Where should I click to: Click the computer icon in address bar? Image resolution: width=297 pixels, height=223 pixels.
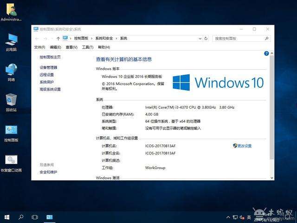click(65, 38)
